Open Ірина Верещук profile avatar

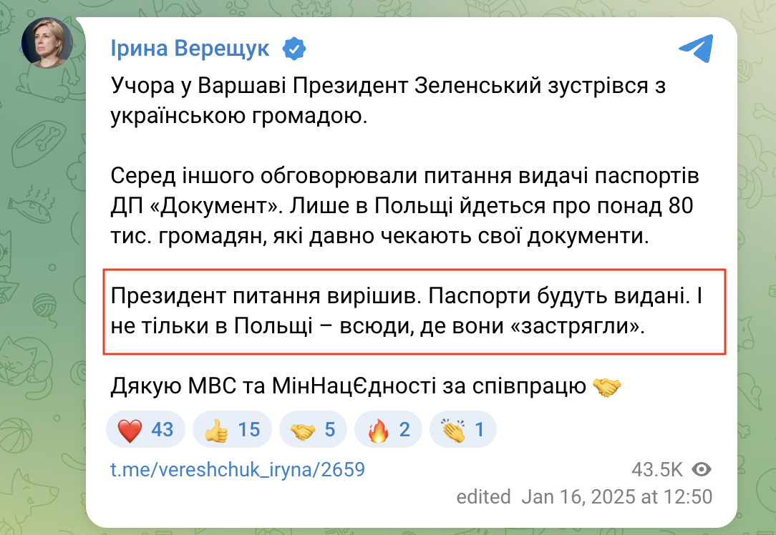coord(47,43)
